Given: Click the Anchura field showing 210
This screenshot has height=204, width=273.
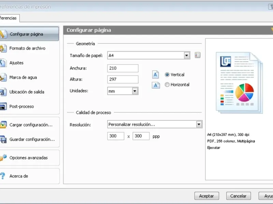Looking at the screenshot, I should click(x=123, y=68).
